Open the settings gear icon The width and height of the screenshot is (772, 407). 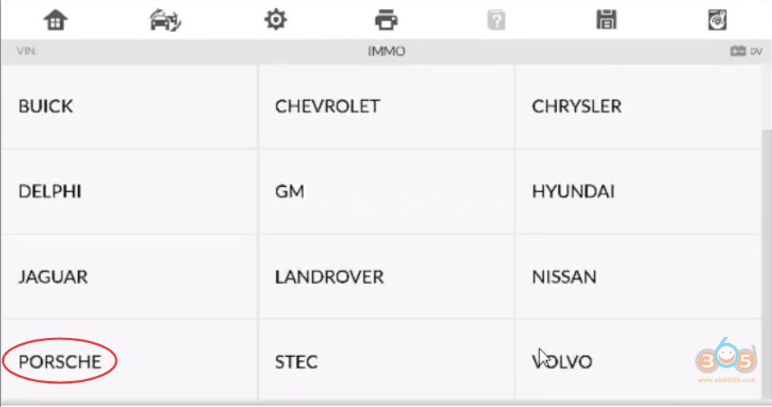275,21
